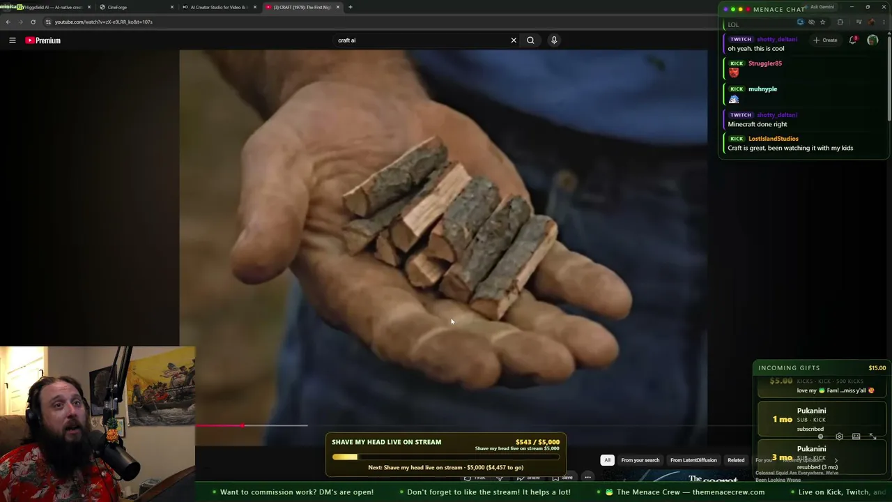Screen dimensions: 892x502
Task: Select the 'Related' filter chip
Action: (x=736, y=460)
